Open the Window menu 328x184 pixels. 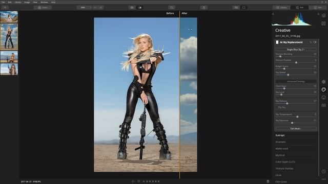[44, 2]
